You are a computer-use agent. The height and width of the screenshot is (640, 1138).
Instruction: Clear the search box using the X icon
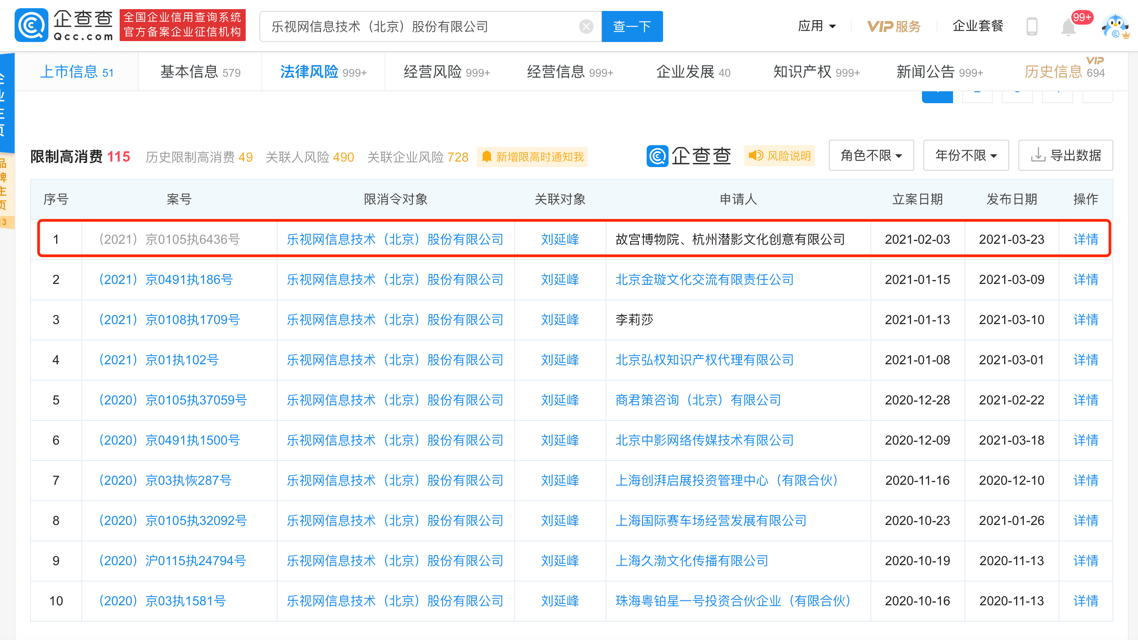tap(586, 26)
